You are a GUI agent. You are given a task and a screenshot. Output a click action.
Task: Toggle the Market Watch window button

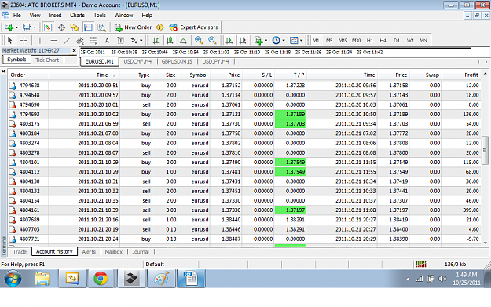click(x=48, y=27)
